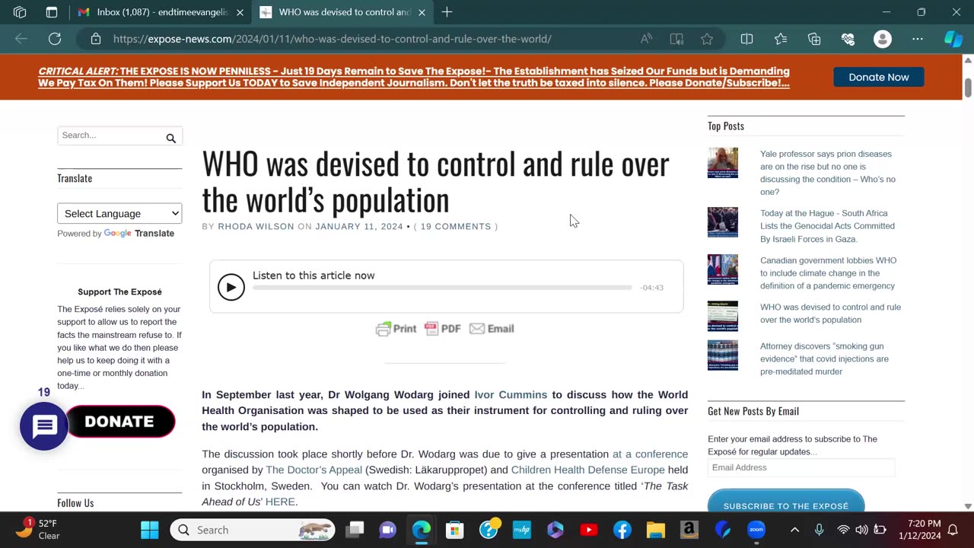This screenshot has width=974, height=548.
Task: Open tab actions menu icon
Action: pos(52,12)
